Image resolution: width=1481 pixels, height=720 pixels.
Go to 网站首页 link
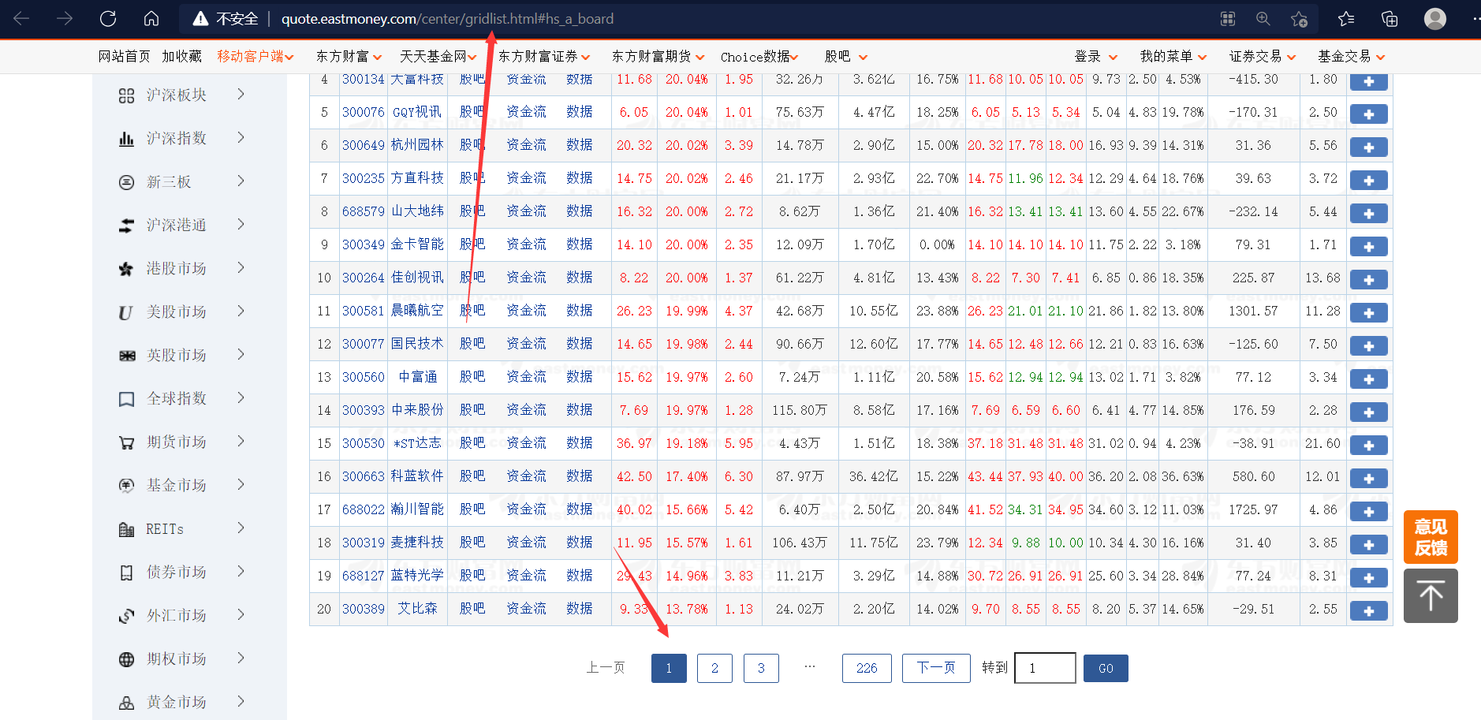[x=125, y=57]
